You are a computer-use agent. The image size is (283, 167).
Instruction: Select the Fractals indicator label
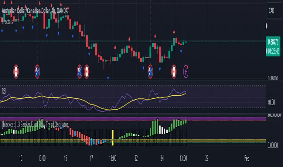coord(7,22)
